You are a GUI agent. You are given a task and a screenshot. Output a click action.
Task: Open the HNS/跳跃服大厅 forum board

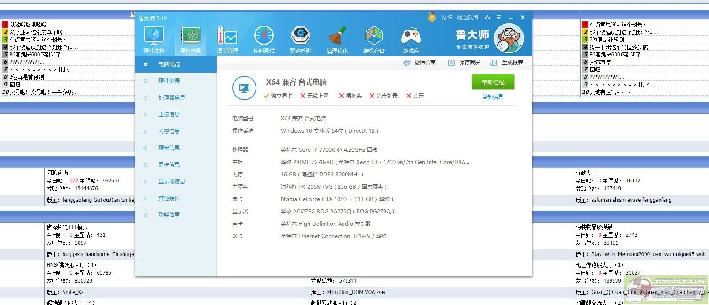[71, 265]
